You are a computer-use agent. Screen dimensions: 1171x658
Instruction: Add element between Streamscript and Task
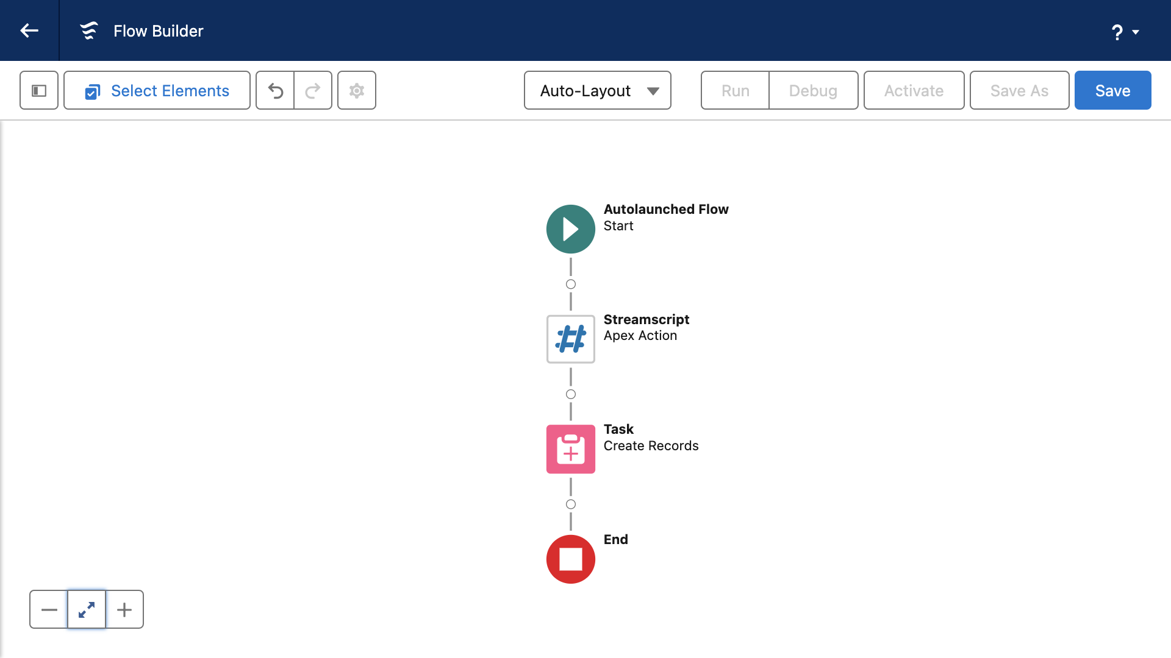tap(571, 394)
